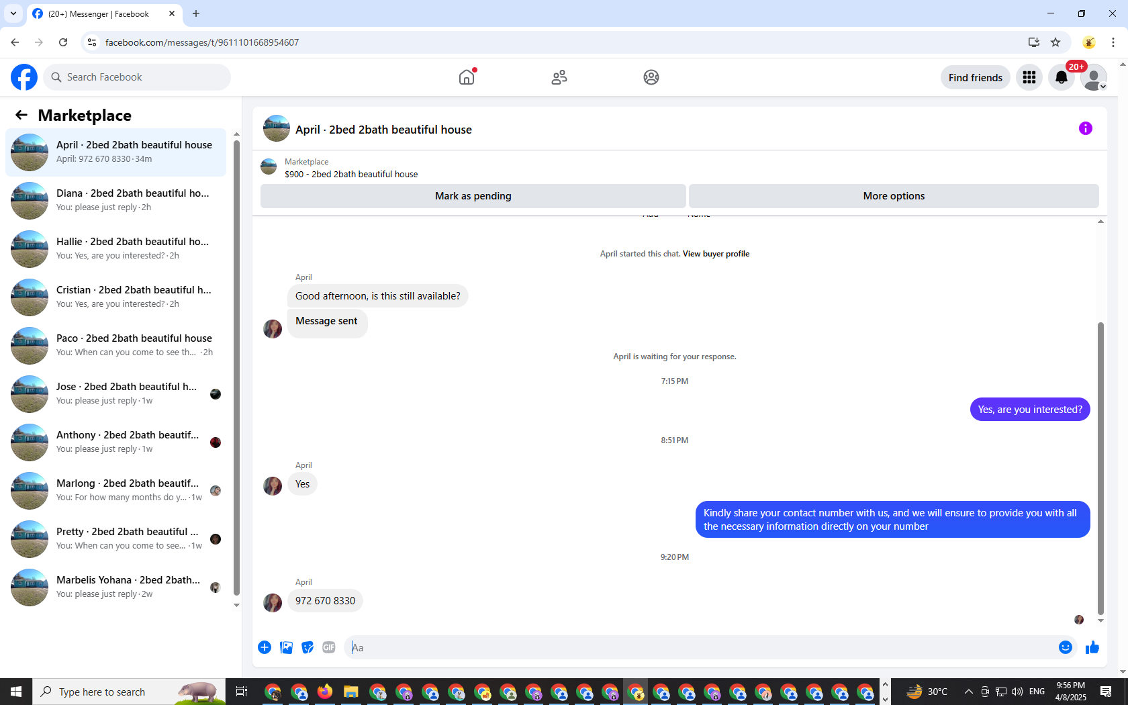
Task: Click the $900 listing title in header
Action: click(x=351, y=174)
